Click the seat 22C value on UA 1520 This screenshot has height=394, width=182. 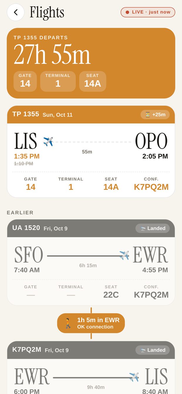[111, 295]
